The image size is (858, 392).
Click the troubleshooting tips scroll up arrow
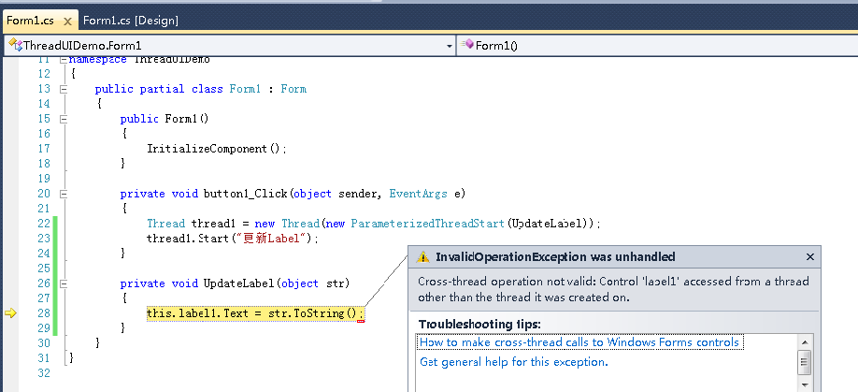805,342
